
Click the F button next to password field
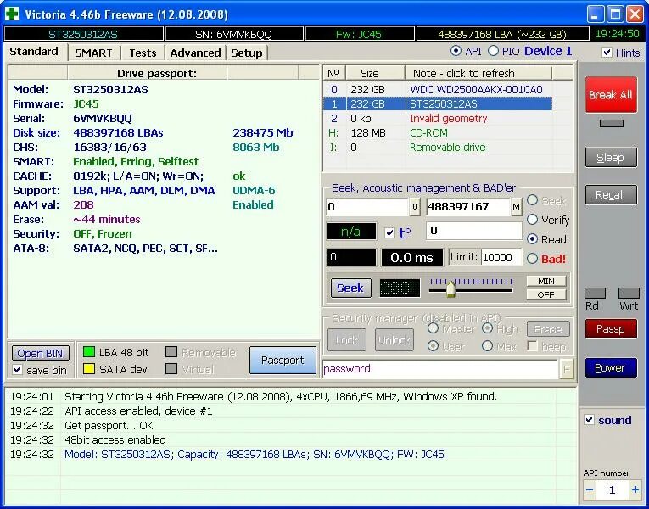click(x=566, y=369)
